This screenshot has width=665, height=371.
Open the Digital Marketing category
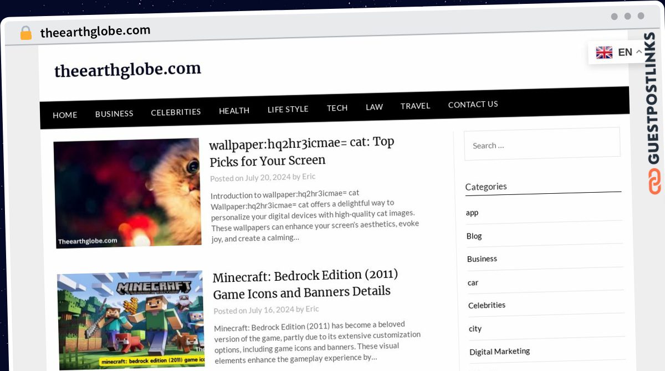click(x=500, y=351)
